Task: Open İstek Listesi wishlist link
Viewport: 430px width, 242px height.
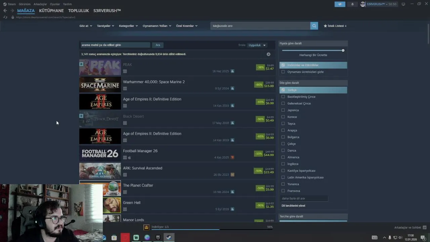Action: point(335,26)
